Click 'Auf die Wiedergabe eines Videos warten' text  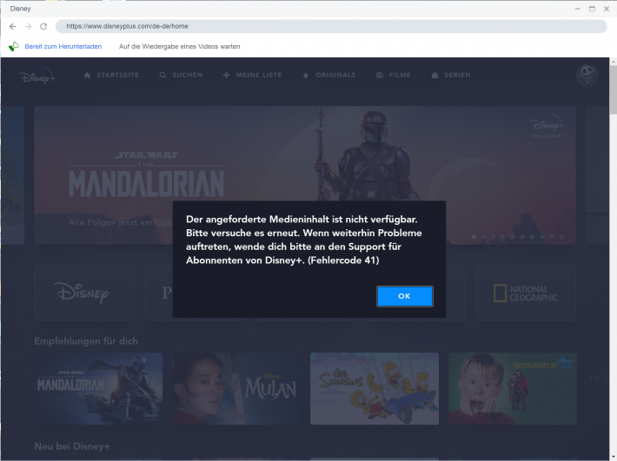click(179, 46)
